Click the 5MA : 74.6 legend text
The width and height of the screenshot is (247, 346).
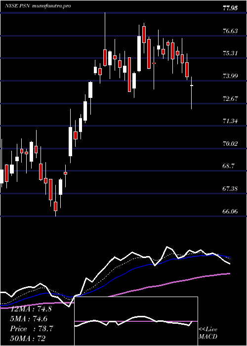point(29,319)
